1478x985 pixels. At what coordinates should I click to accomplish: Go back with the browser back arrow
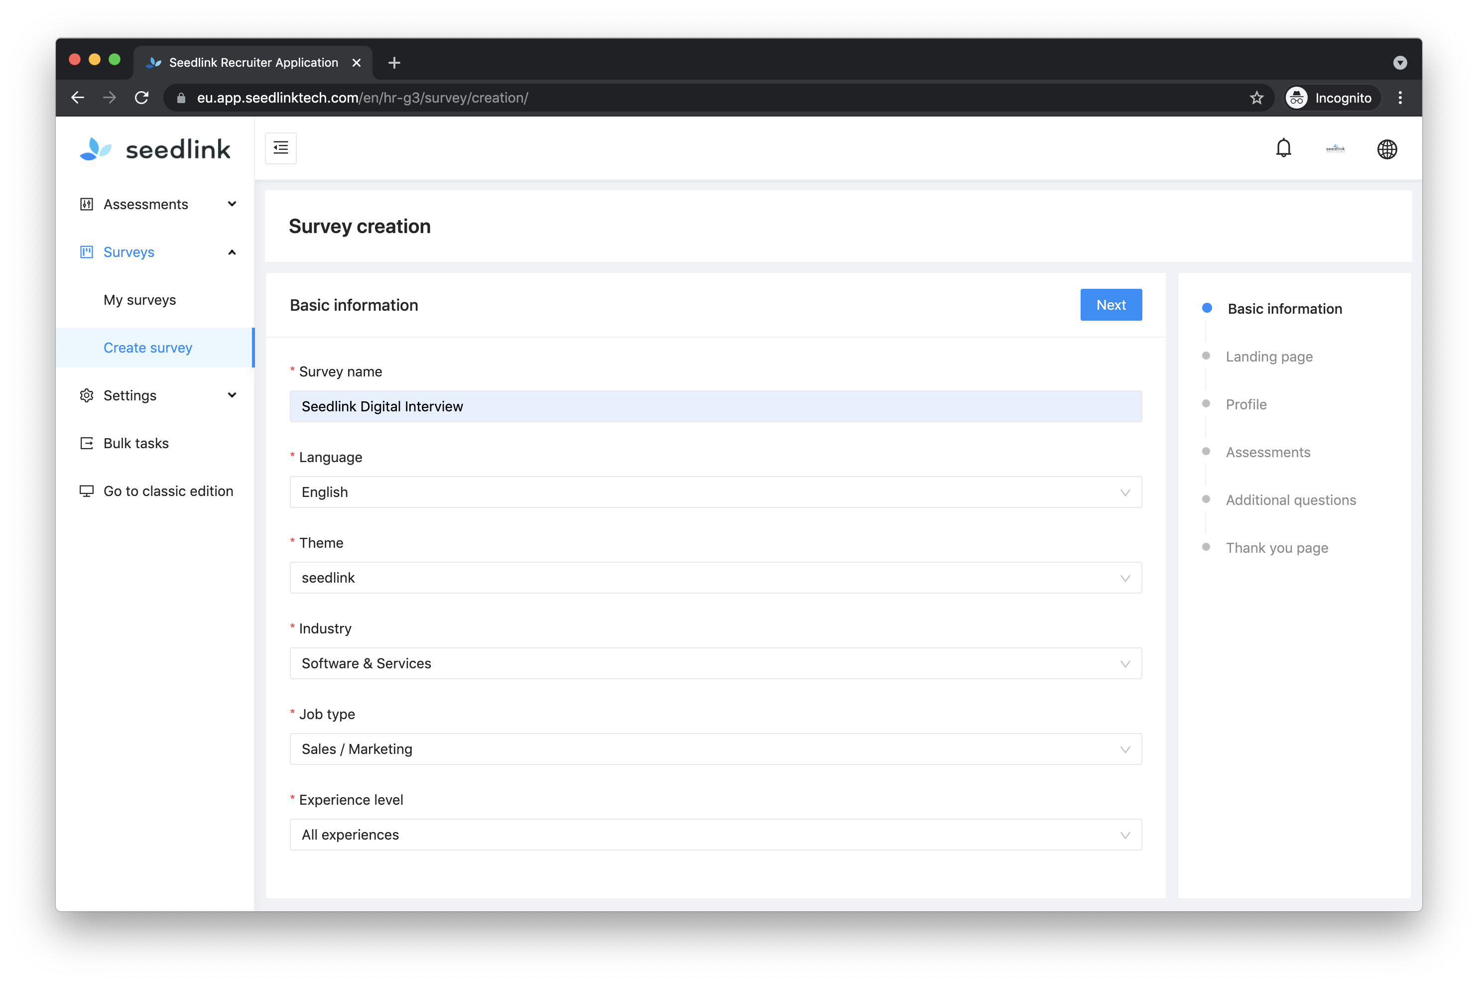pos(78,98)
